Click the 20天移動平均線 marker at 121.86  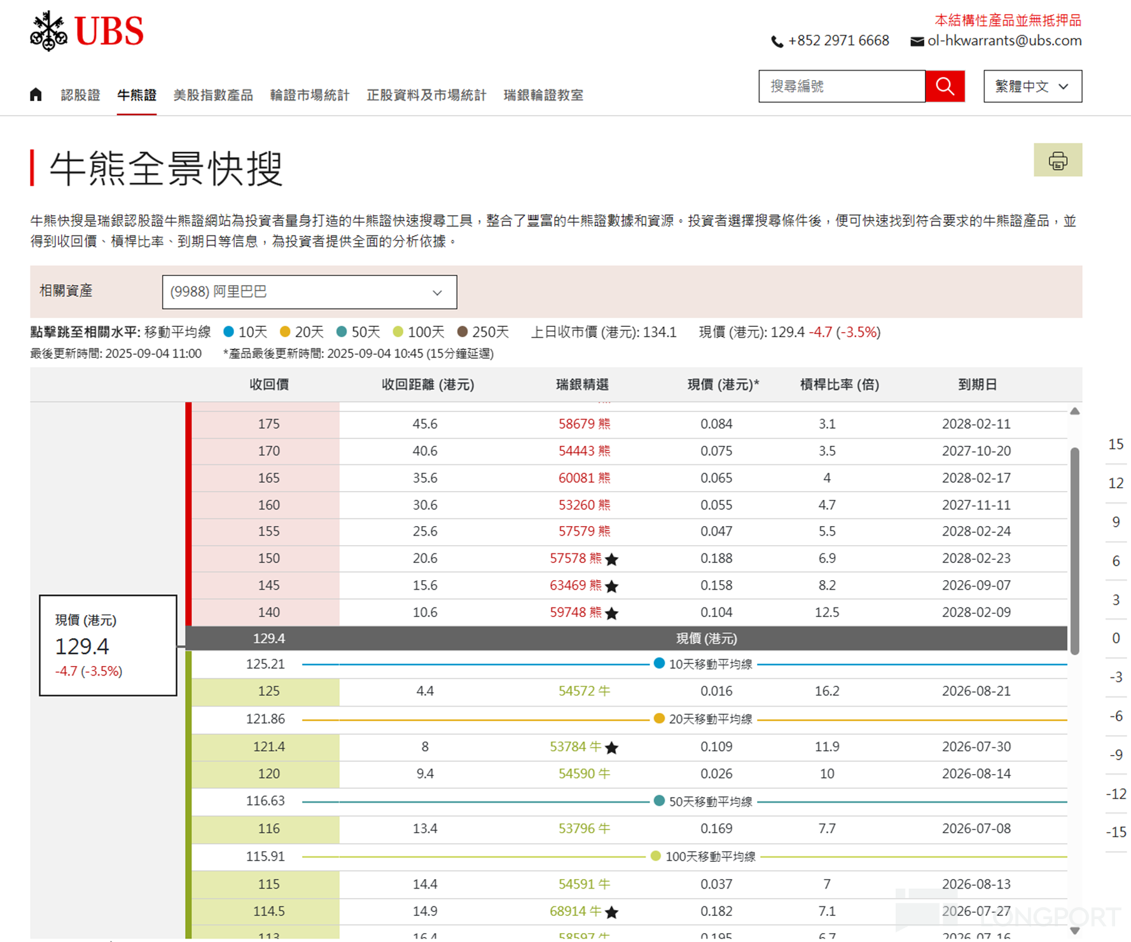pos(659,718)
